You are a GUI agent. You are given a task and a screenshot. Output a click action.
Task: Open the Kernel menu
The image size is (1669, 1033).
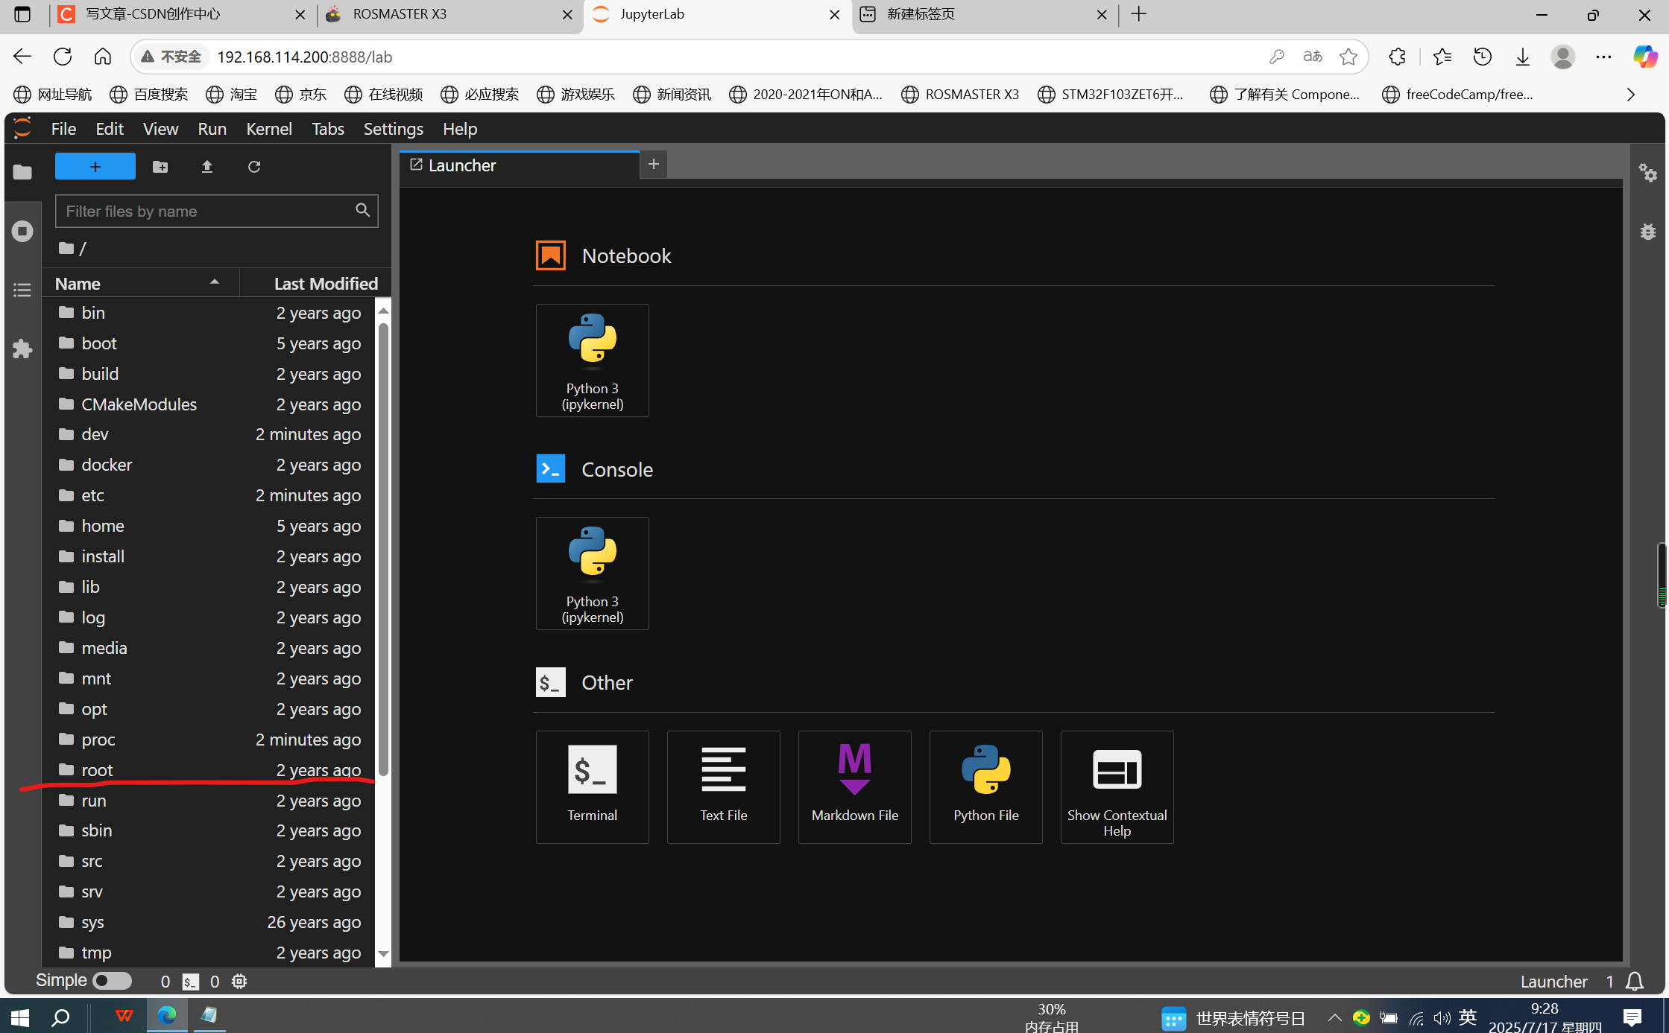[268, 128]
